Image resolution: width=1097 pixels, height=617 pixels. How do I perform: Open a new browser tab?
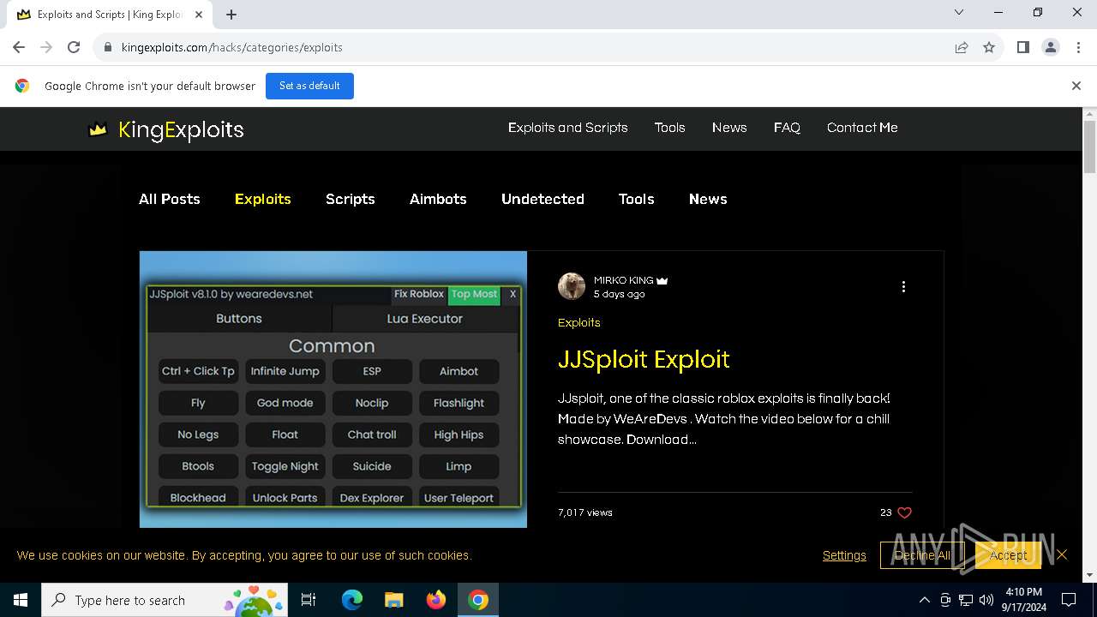coord(231,14)
